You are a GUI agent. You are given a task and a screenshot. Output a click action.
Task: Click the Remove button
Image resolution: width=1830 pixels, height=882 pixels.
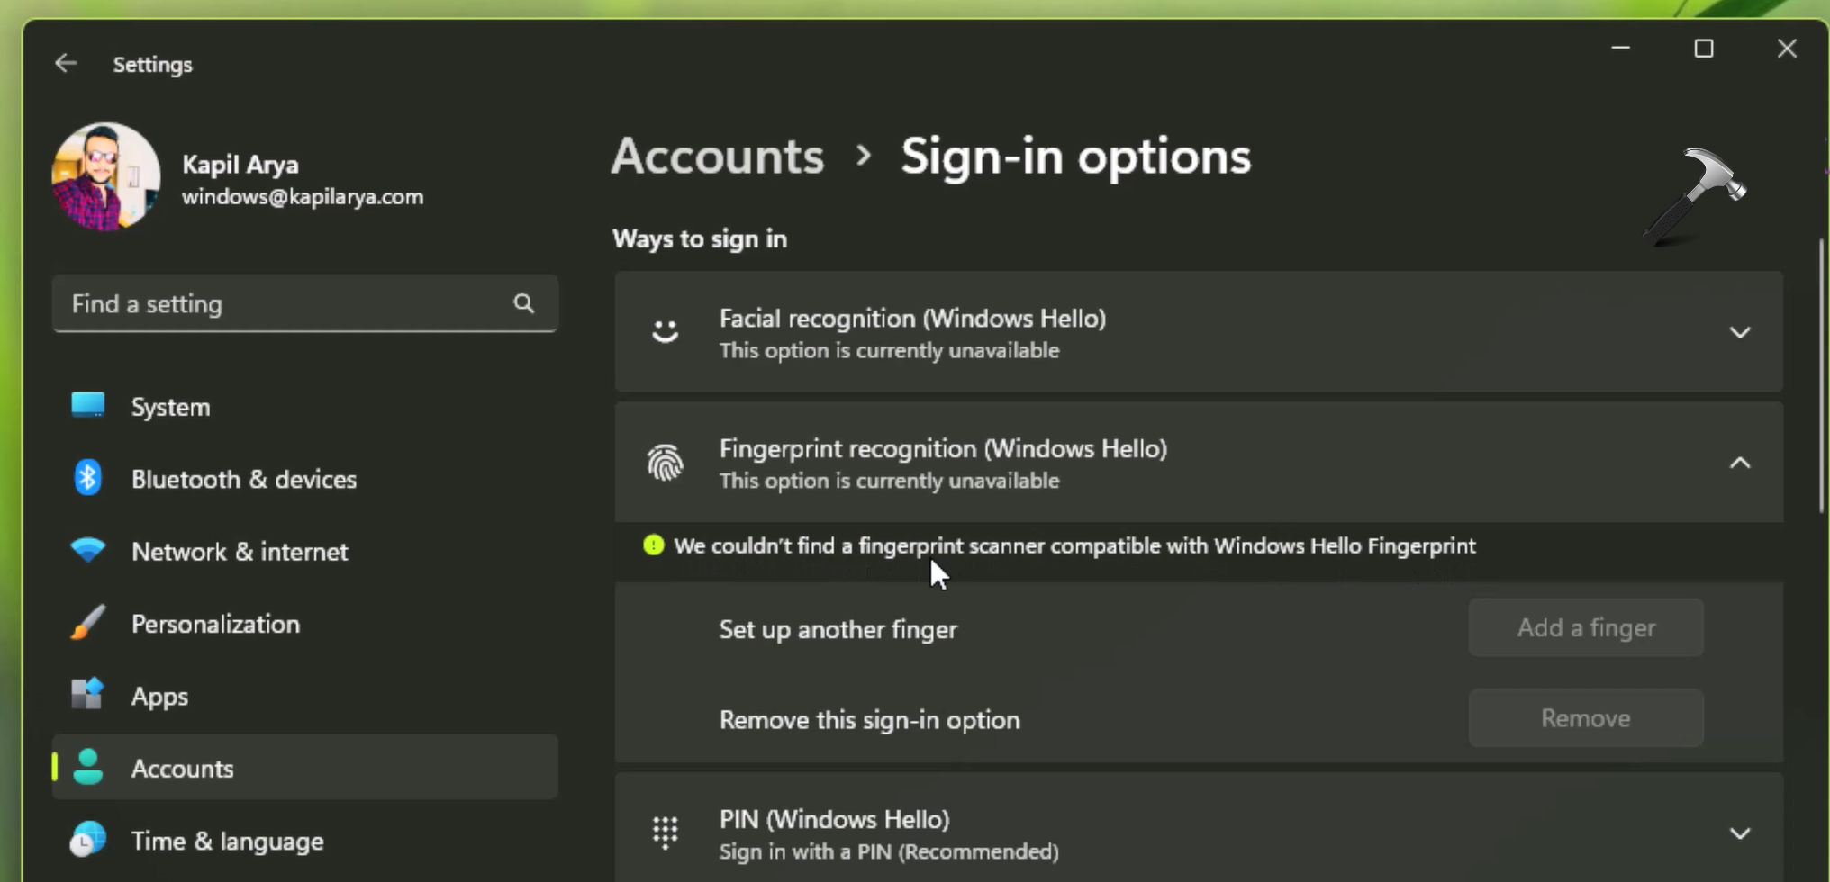pyautogui.click(x=1586, y=718)
